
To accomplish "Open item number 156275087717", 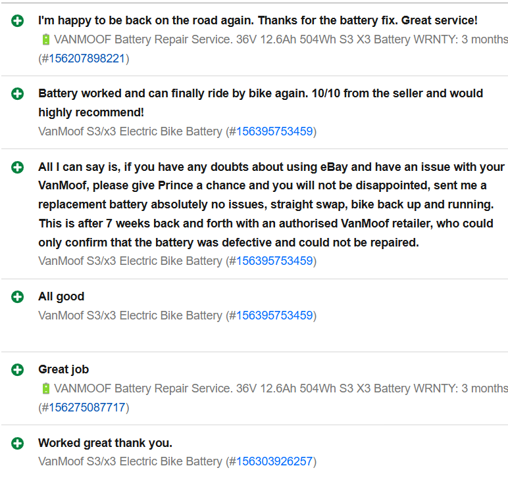I will coord(87,407).
